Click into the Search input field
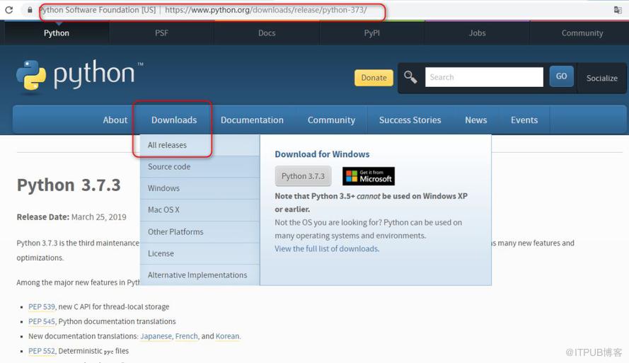This screenshot has height=363, width=629. tap(484, 77)
